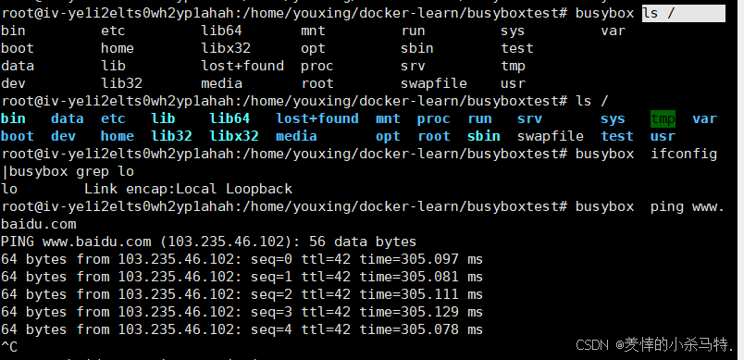This screenshot has height=360, width=744.
Task: Select 'Link encap:Local Loopback' output text
Action: click(x=189, y=189)
